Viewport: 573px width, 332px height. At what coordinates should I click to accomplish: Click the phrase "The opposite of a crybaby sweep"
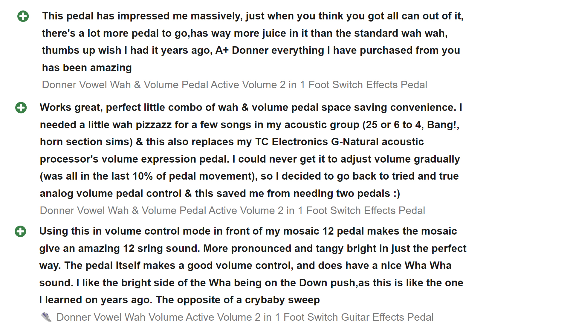(x=238, y=300)
